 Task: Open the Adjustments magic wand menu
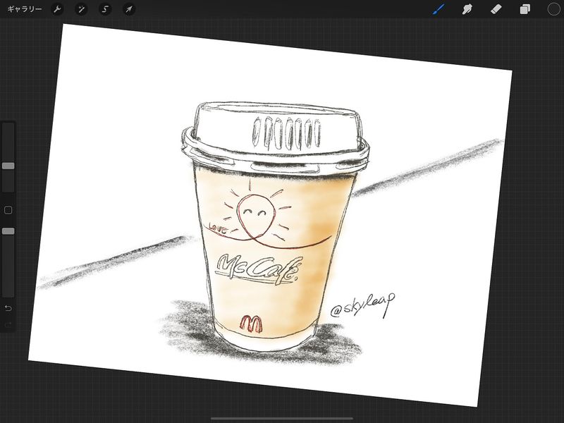click(x=82, y=9)
